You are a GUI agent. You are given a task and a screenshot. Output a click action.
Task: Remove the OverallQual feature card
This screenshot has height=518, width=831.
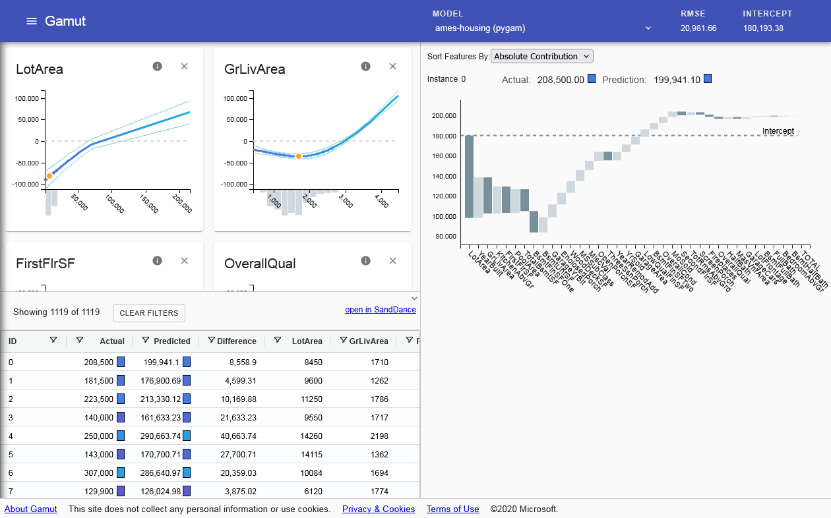(x=393, y=261)
